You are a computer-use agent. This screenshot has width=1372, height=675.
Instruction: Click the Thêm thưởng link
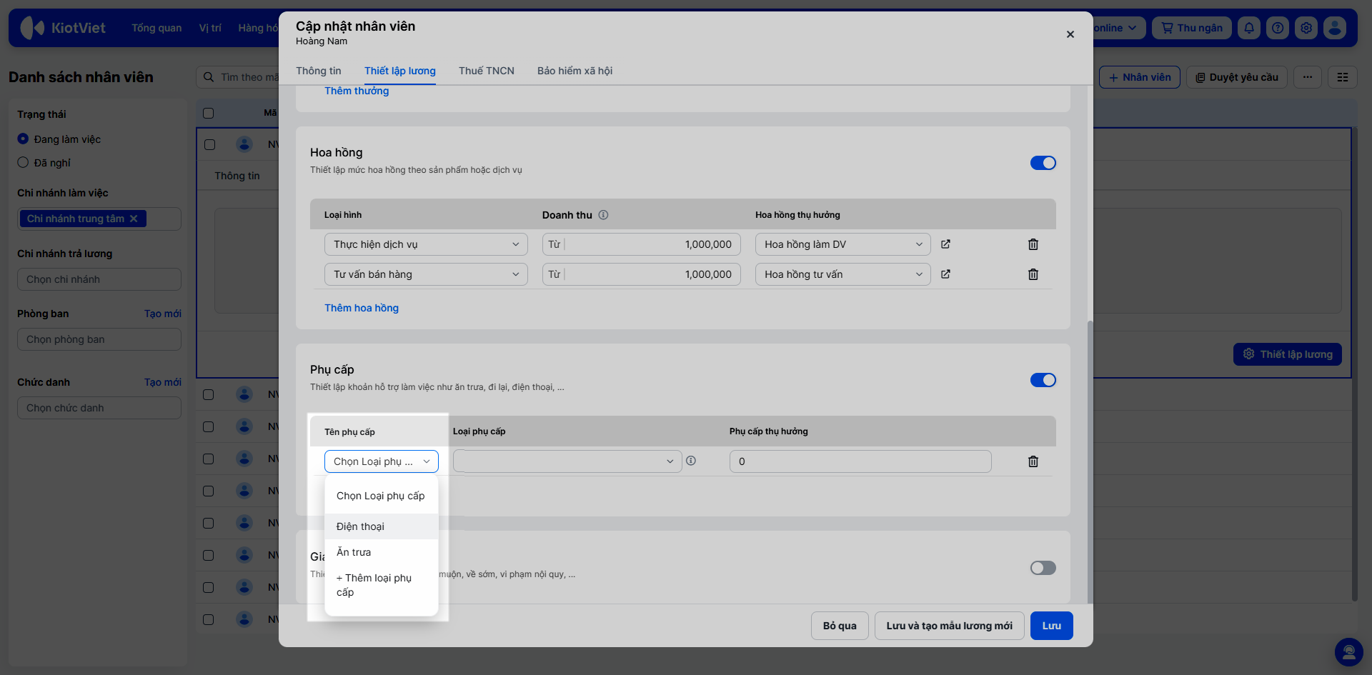click(357, 91)
